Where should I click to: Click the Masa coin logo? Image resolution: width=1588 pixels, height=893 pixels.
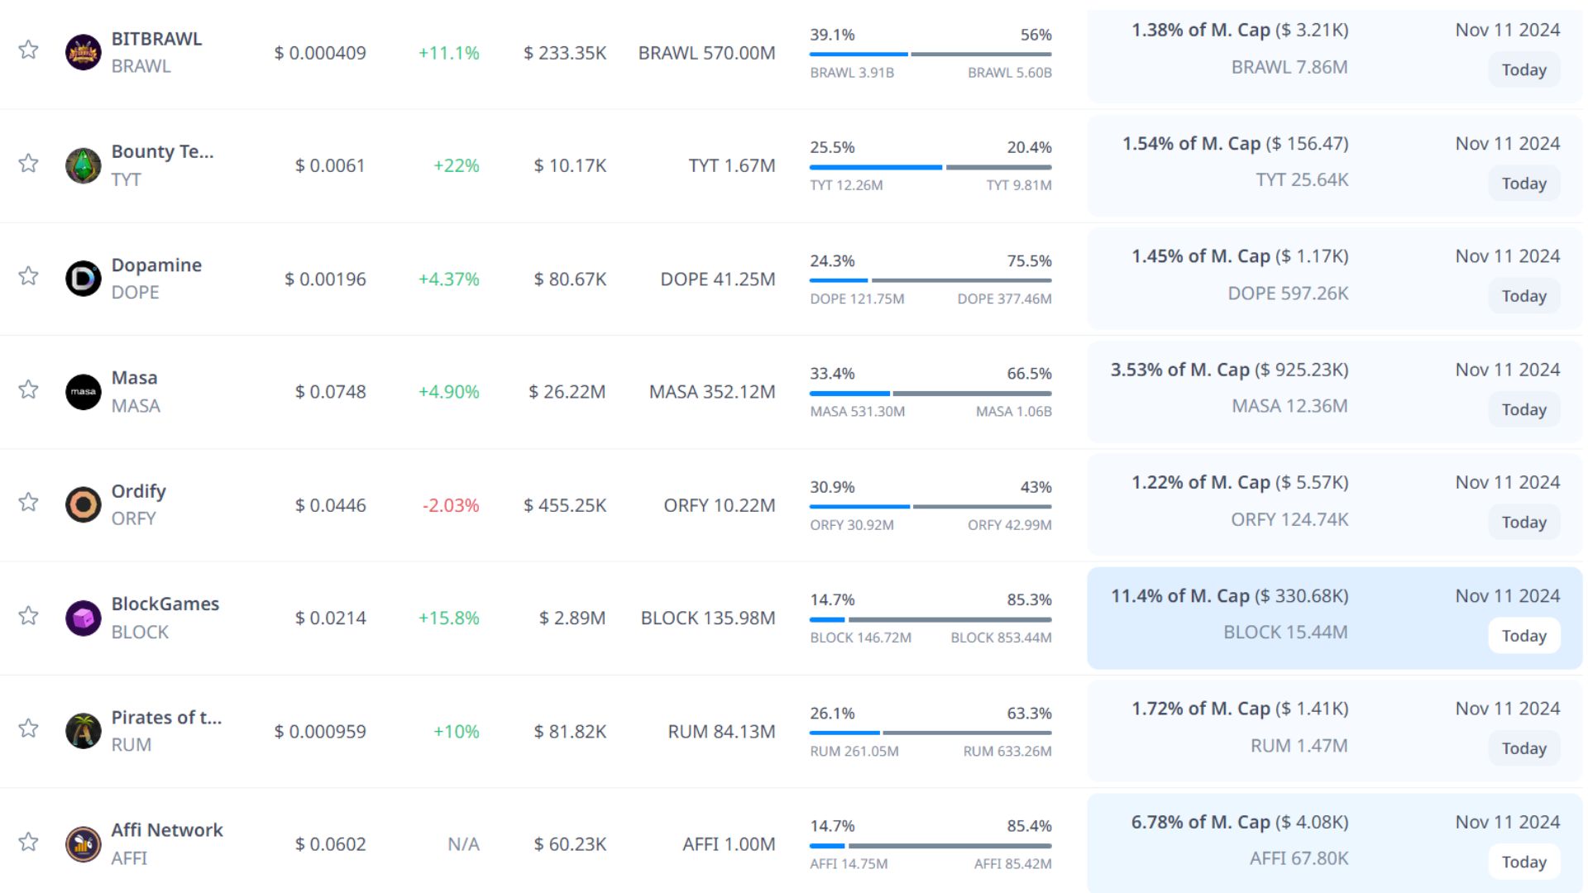coord(83,392)
